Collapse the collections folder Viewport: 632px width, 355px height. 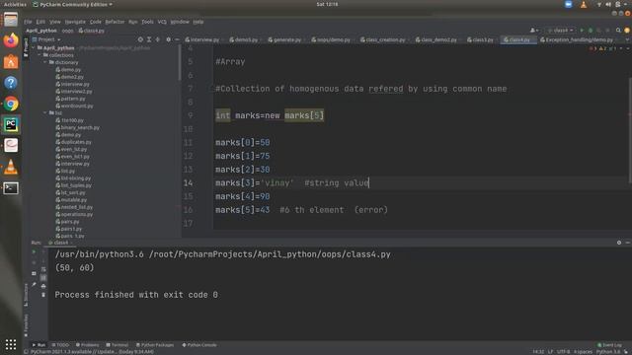click(x=39, y=55)
